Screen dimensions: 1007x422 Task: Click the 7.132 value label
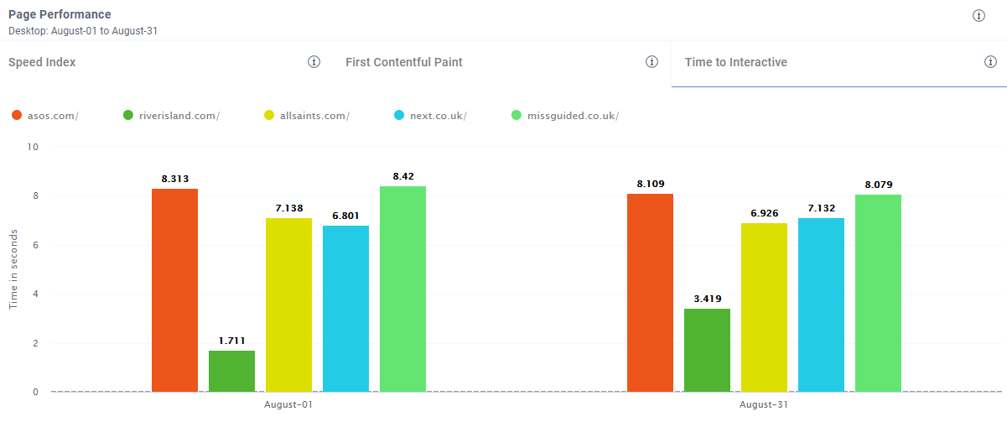point(821,209)
